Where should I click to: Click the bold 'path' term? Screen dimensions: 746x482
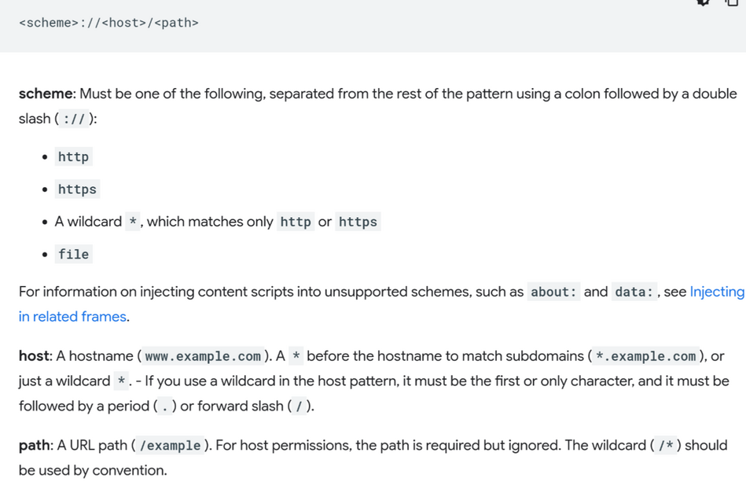35,445
